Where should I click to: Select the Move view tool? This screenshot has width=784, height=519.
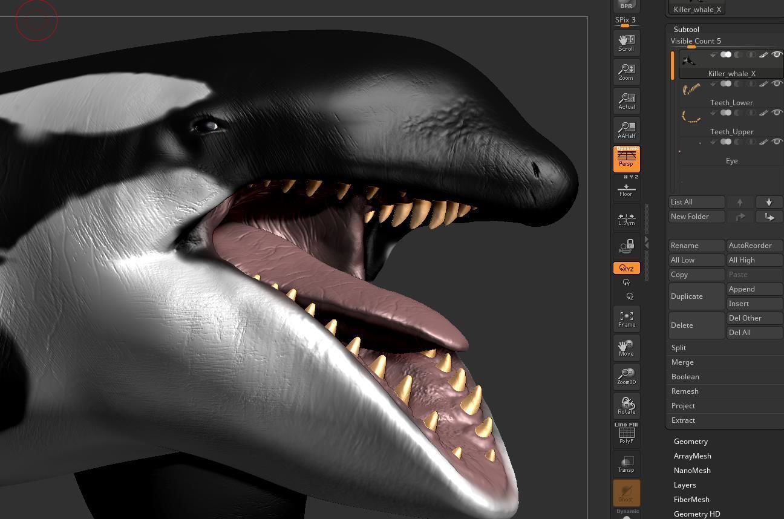pyautogui.click(x=626, y=348)
